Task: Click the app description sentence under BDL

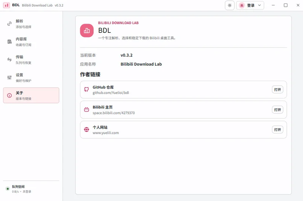Action: (137, 38)
